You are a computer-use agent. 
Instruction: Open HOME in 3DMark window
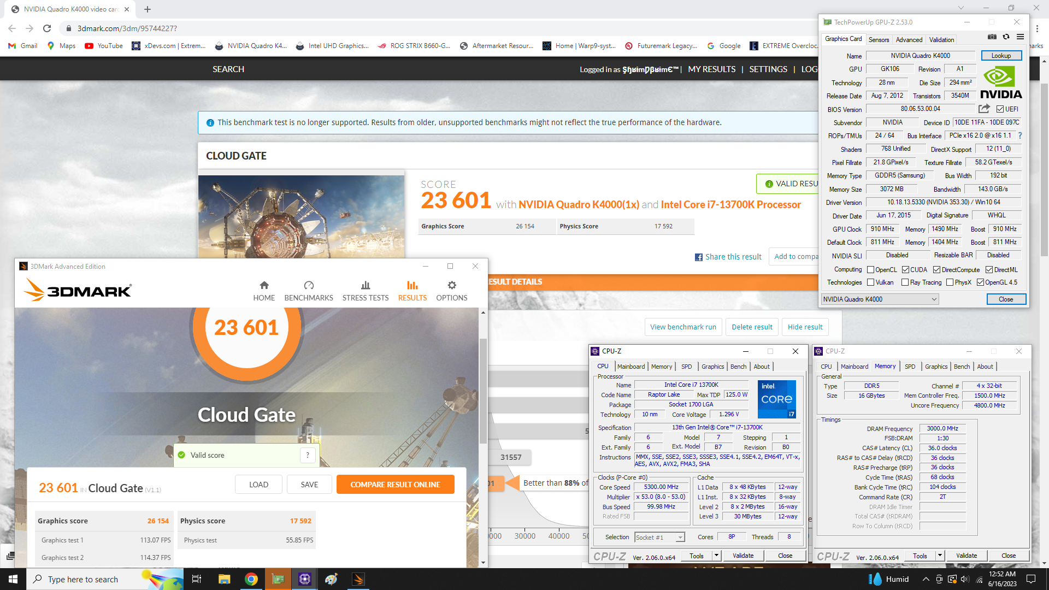[264, 291]
